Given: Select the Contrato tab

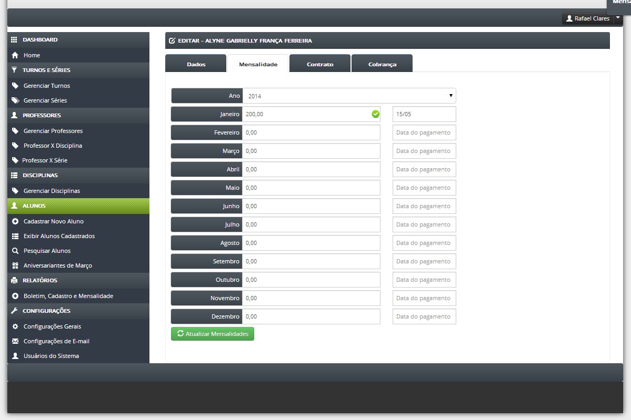Looking at the screenshot, I should [x=320, y=64].
